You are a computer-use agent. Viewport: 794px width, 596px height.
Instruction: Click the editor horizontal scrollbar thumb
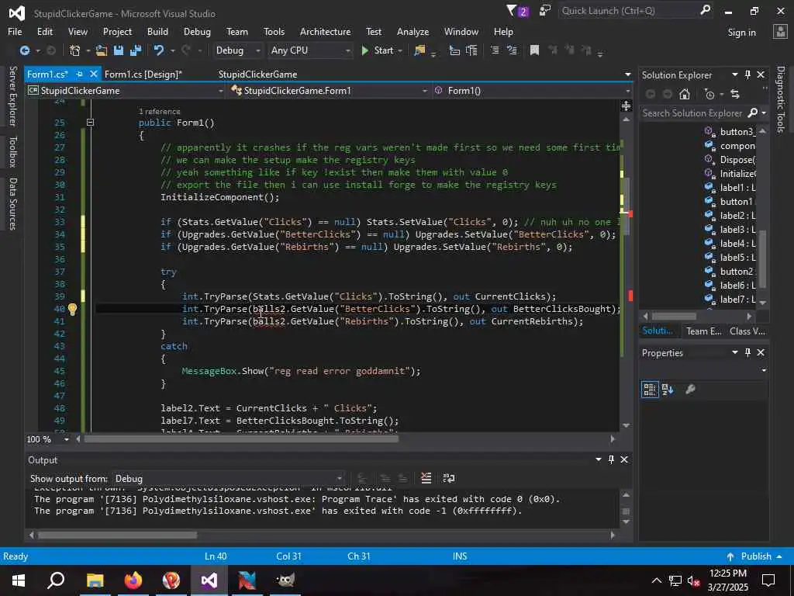click(240, 439)
